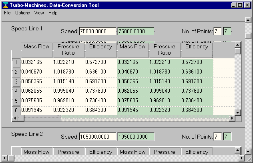Click the Speed Line 1 table's scroll up arrow
The image size is (253, 163).
pos(238,45)
